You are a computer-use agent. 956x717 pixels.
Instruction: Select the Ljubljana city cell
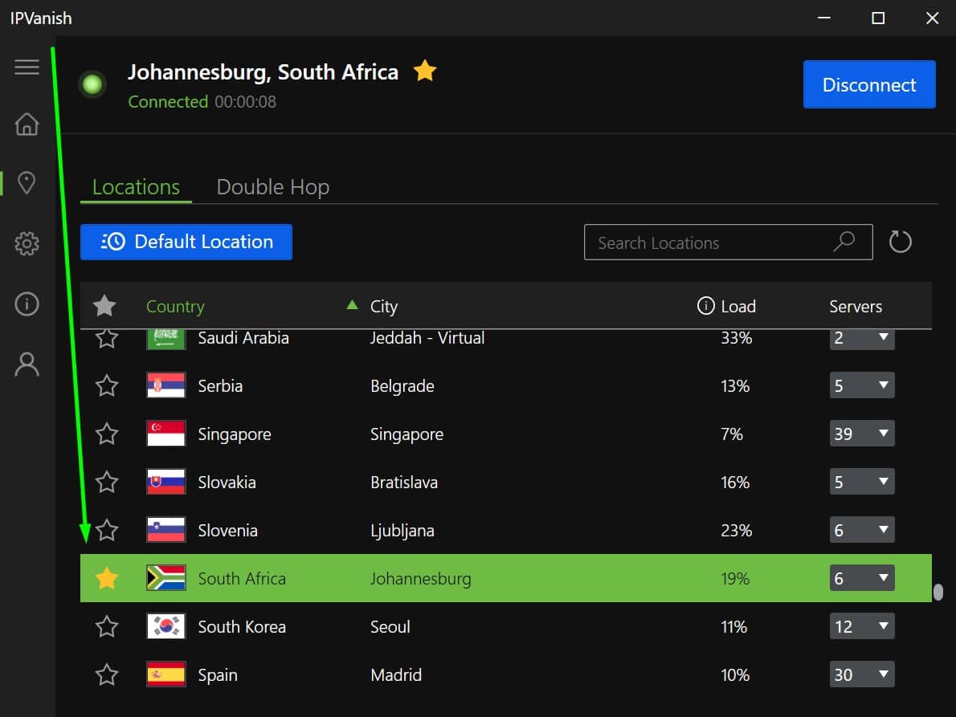pyautogui.click(x=402, y=531)
